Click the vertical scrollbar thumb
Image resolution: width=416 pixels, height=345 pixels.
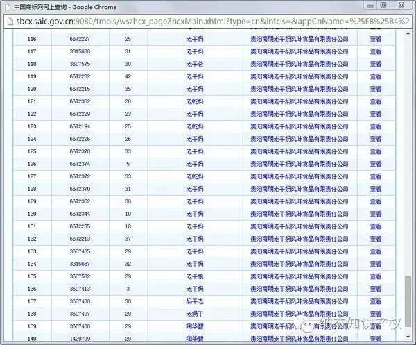coord(407,295)
